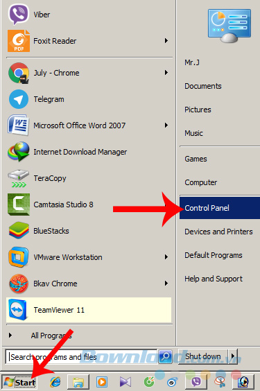Launch Foxit Reader from the program list
The image size is (260, 391).
click(x=89, y=41)
